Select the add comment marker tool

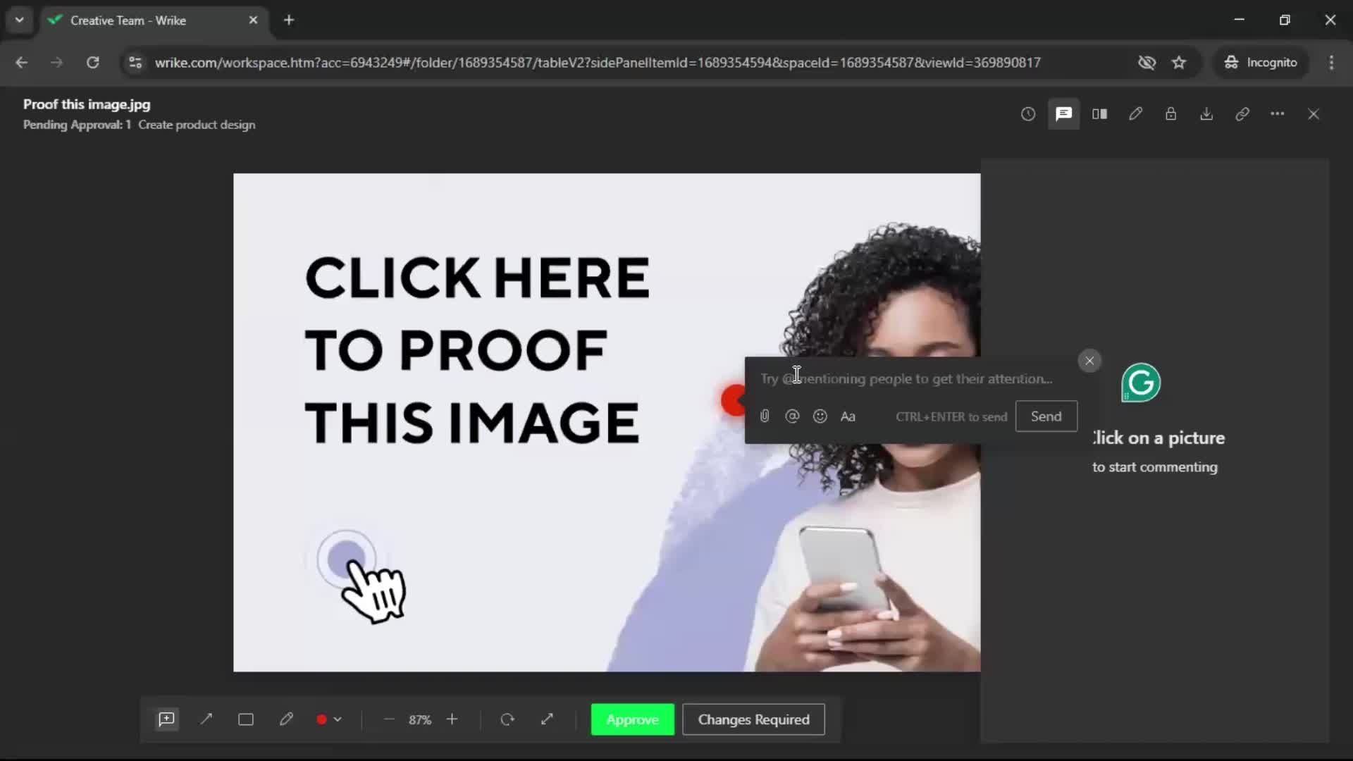coord(166,719)
